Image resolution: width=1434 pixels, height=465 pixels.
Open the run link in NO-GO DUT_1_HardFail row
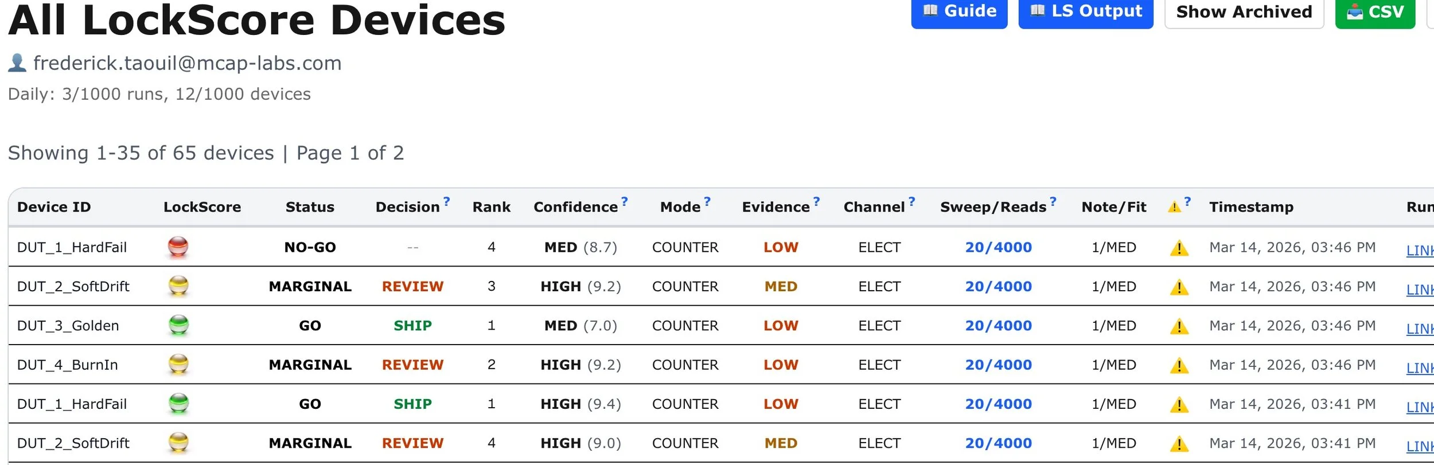[1420, 251]
